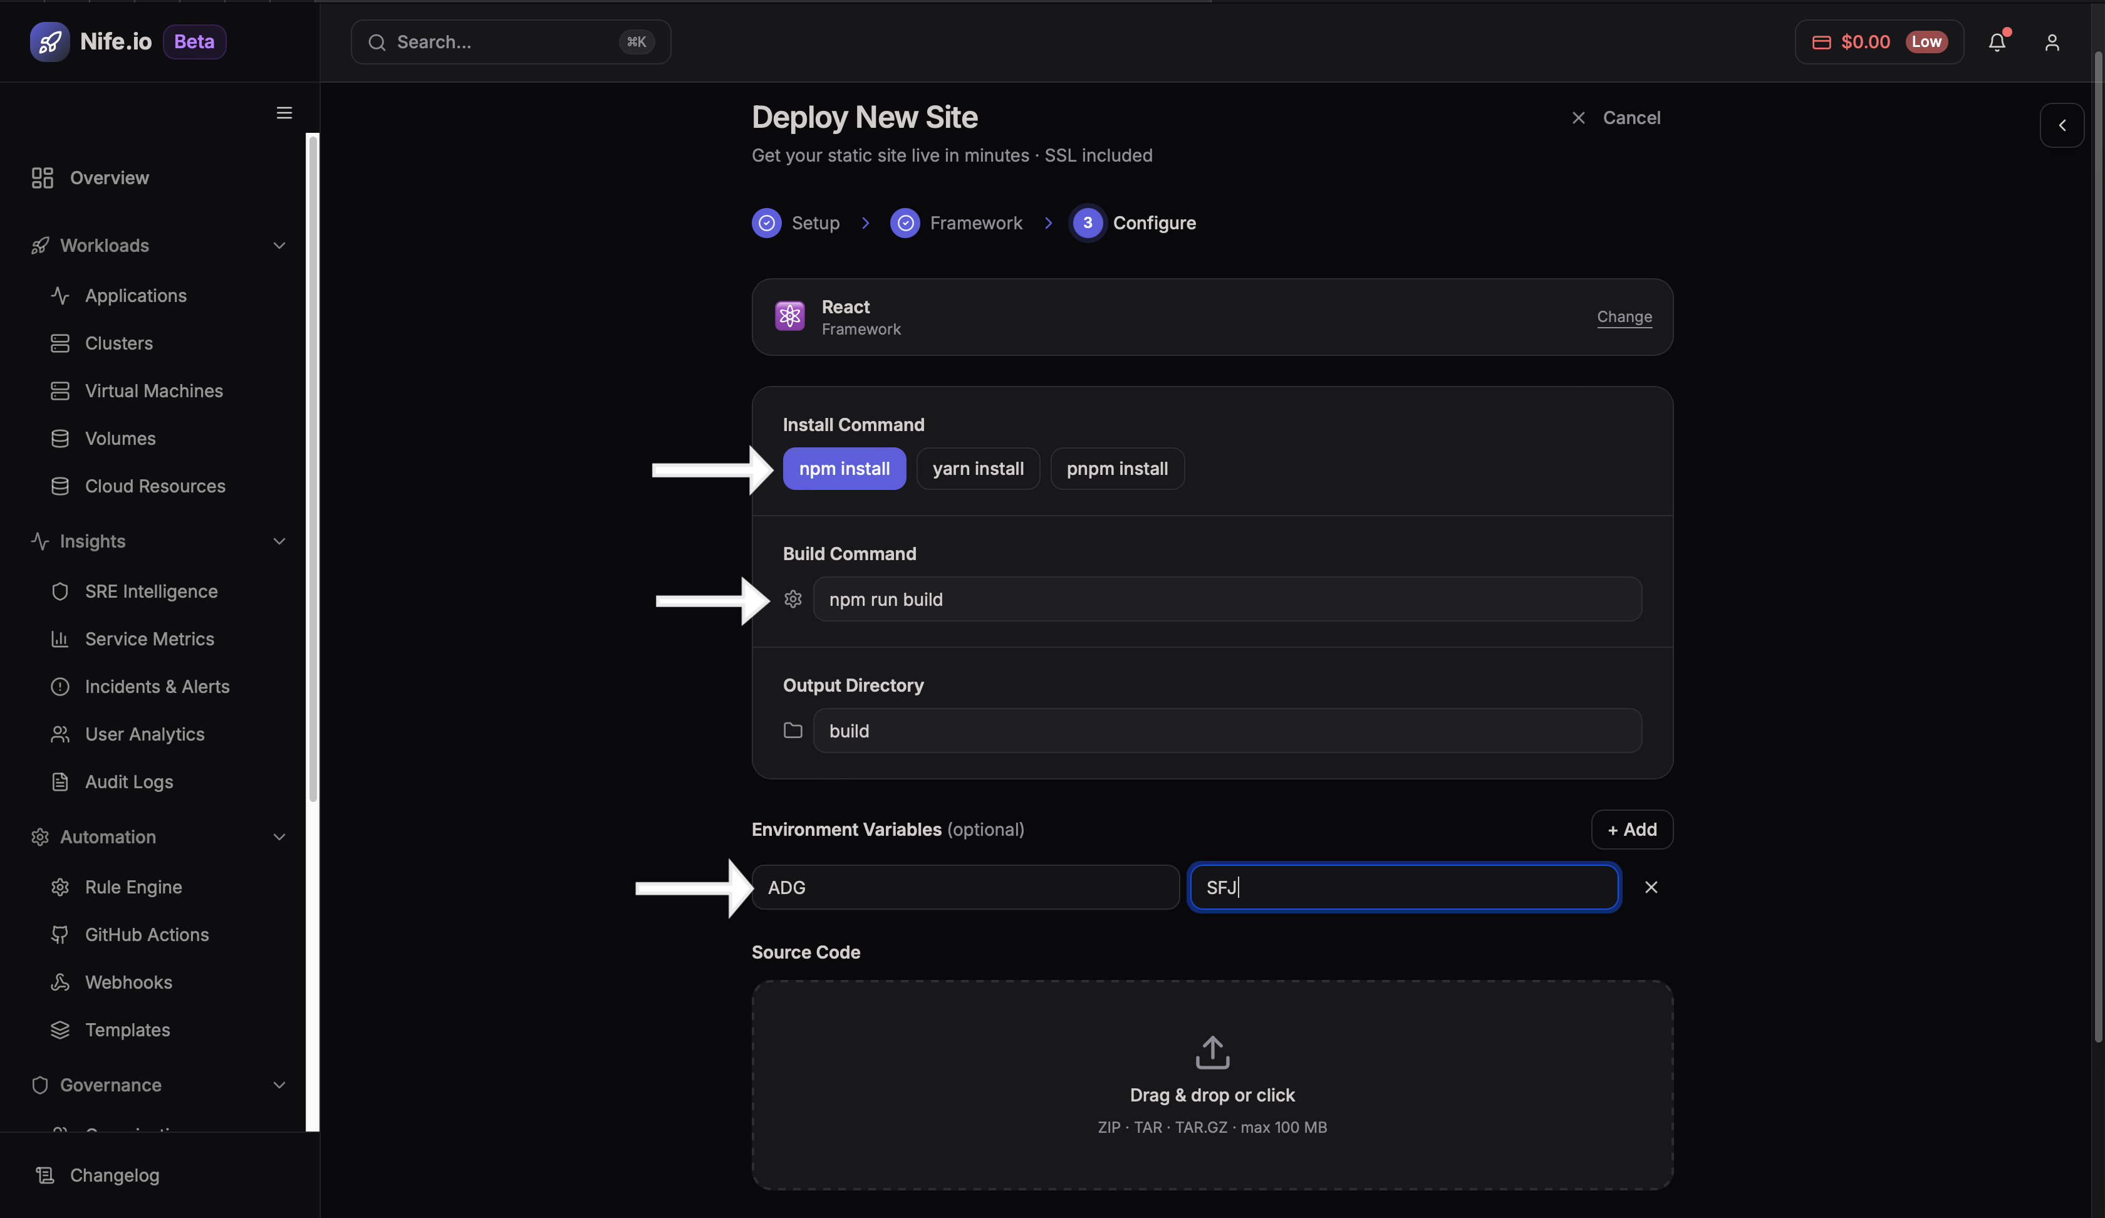Select pnpm install command option

point(1117,469)
